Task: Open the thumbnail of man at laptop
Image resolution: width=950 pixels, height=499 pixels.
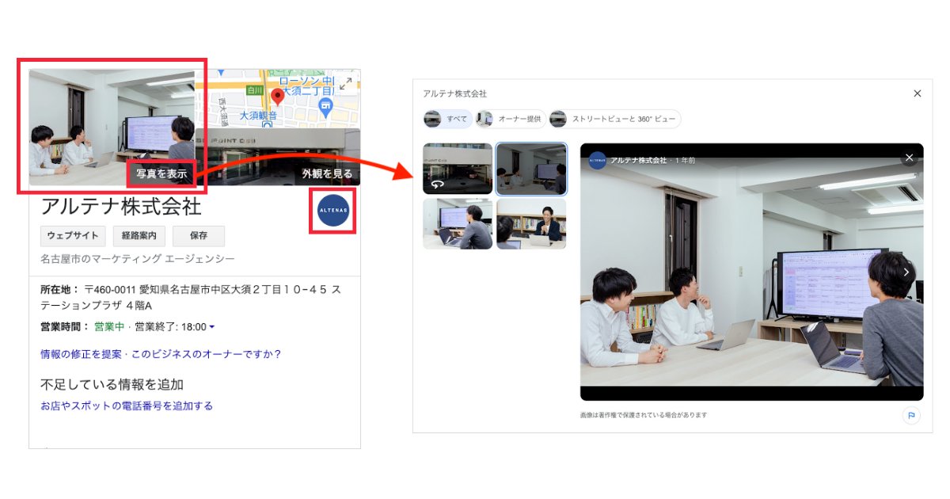Action: click(458, 223)
